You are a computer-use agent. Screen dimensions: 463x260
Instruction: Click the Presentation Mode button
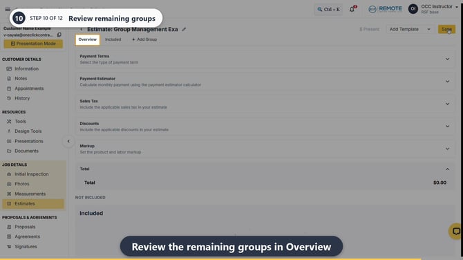click(x=33, y=44)
